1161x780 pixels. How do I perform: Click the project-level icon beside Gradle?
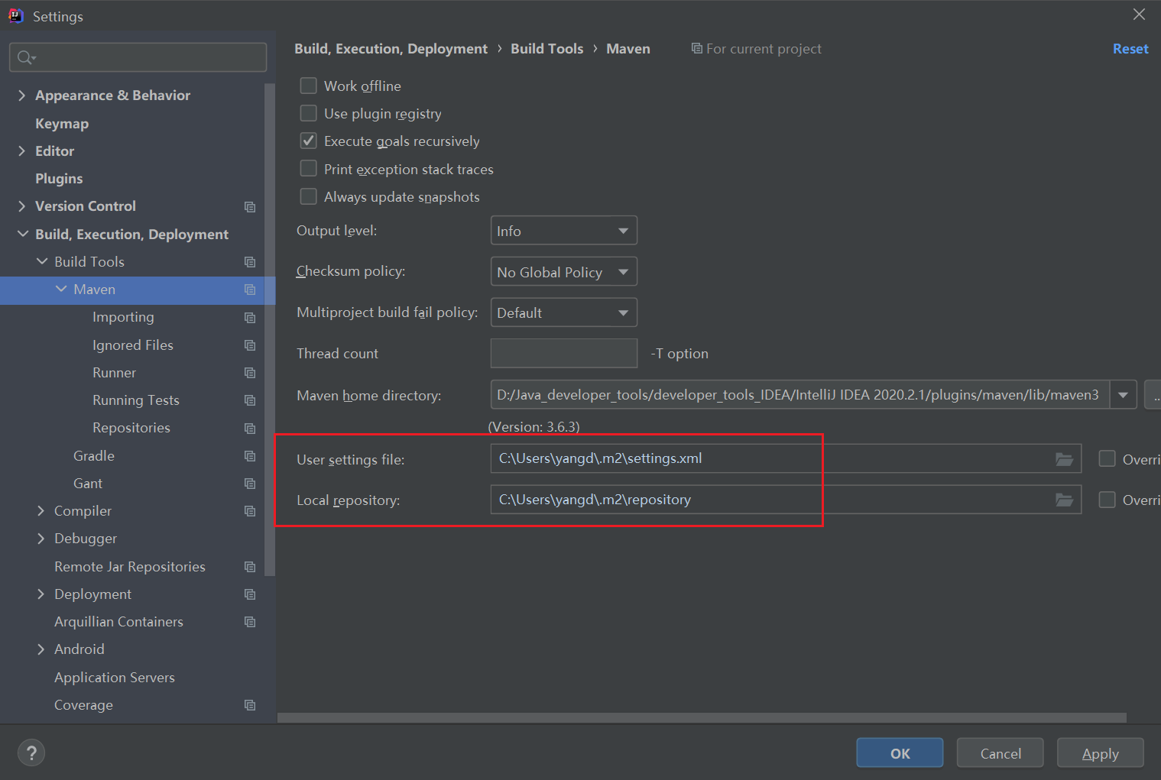[250, 456]
